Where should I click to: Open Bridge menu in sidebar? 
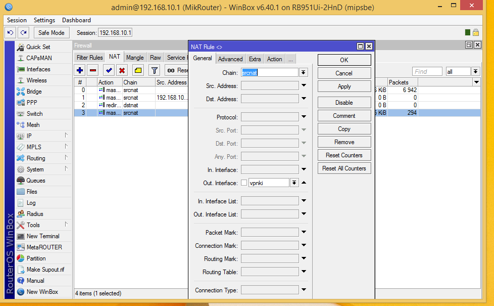[x=34, y=92]
